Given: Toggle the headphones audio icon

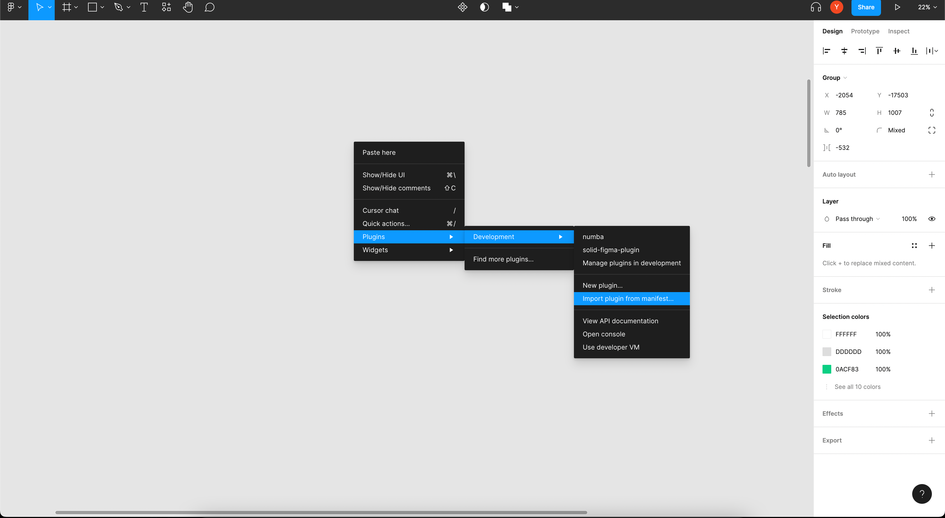Looking at the screenshot, I should point(815,7).
